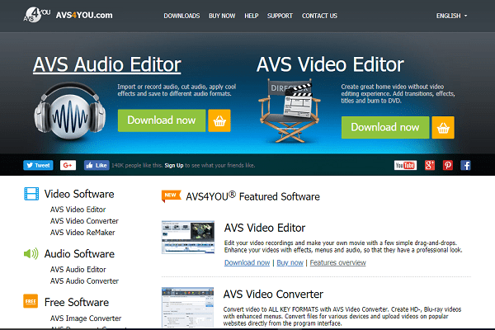Click the Facebook Like button
The height and width of the screenshot is (330, 495).
tap(97, 165)
